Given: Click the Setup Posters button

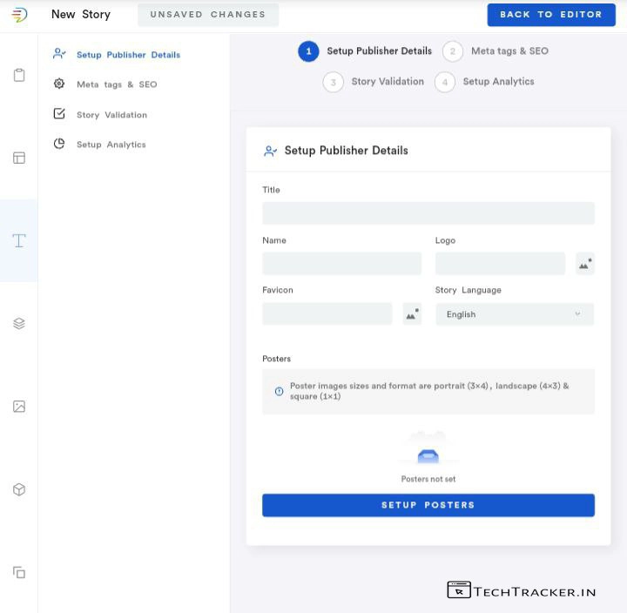Looking at the screenshot, I should [428, 505].
